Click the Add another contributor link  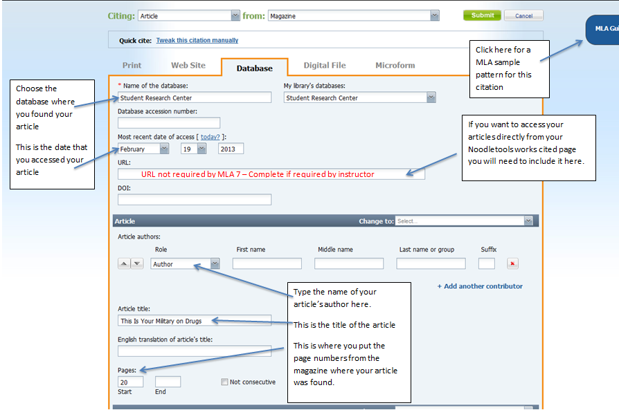(x=480, y=286)
